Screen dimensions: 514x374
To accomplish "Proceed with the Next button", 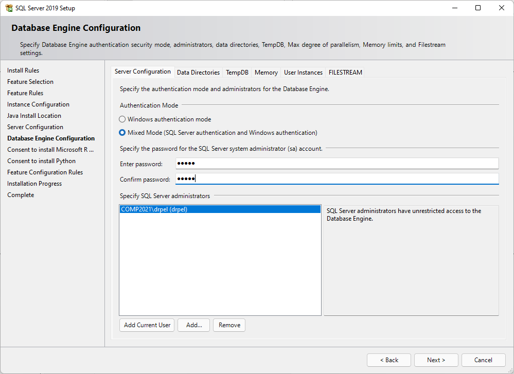I will tap(436, 360).
